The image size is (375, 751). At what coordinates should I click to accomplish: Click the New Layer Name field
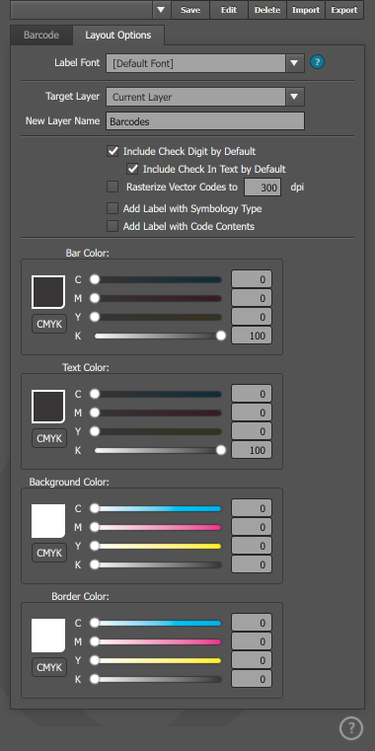tap(205, 121)
